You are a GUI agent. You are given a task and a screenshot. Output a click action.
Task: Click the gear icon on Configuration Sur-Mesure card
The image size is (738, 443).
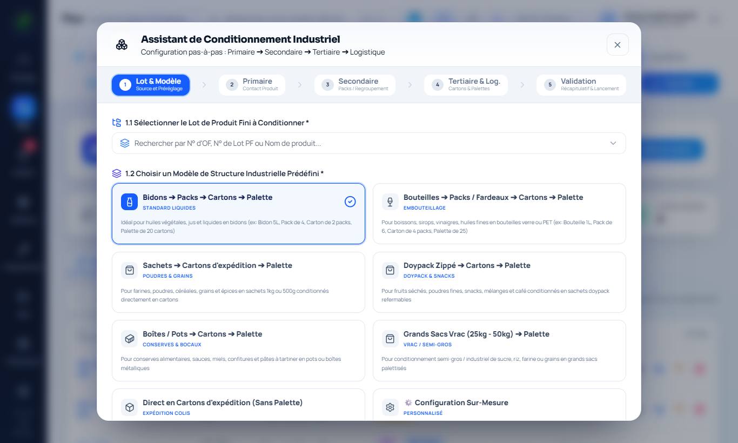pyautogui.click(x=390, y=407)
